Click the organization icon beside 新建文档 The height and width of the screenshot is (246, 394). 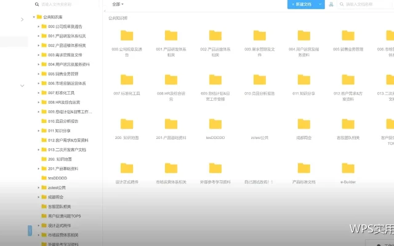331,4
